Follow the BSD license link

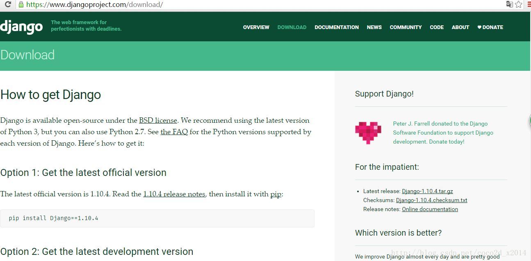coord(158,120)
